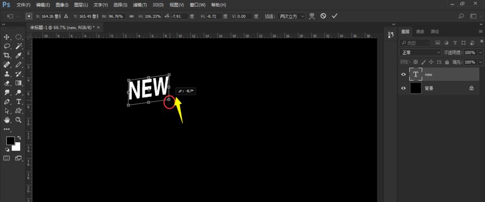Open the 编辑(E) menu
This screenshot has height=202, width=485.
[43, 5]
